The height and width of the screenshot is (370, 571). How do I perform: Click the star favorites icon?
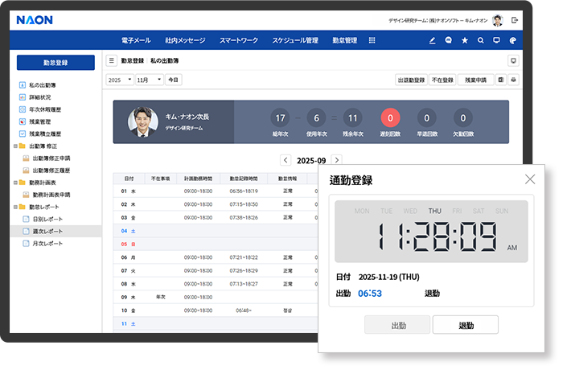tap(465, 40)
